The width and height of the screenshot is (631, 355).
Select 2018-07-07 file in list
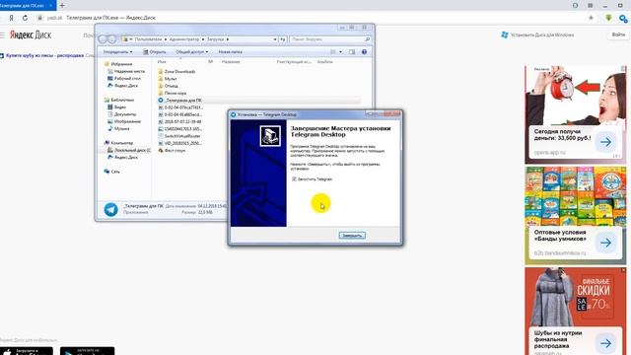tap(179, 121)
